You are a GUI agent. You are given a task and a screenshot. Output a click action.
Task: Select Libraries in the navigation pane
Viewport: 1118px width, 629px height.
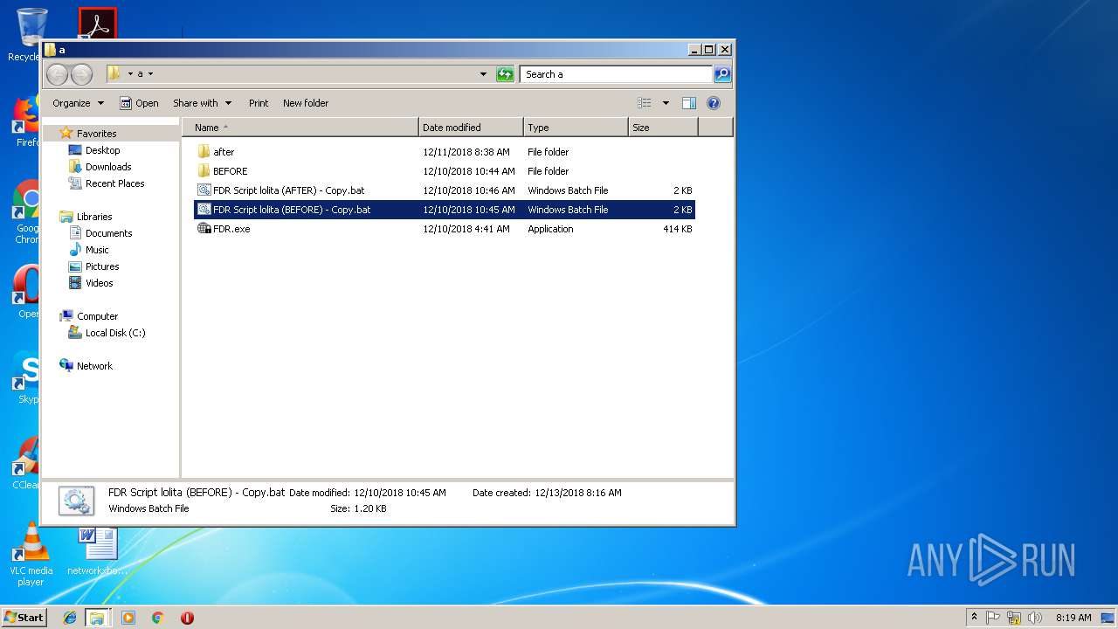pyautogui.click(x=94, y=217)
